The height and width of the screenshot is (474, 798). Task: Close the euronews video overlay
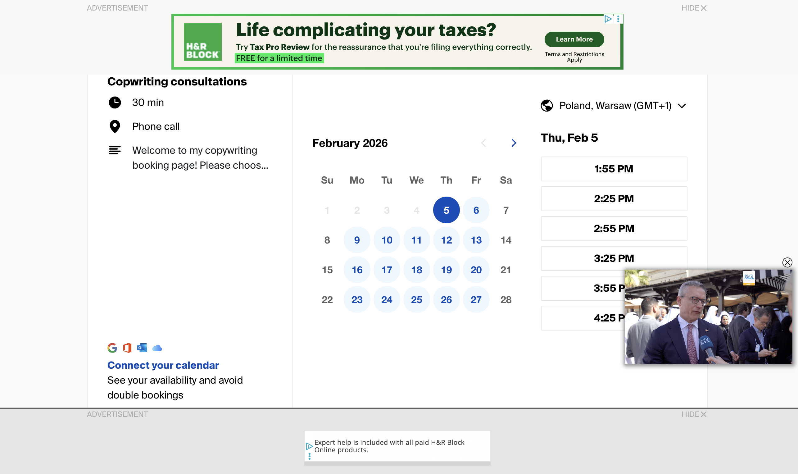[x=787, y=262]
